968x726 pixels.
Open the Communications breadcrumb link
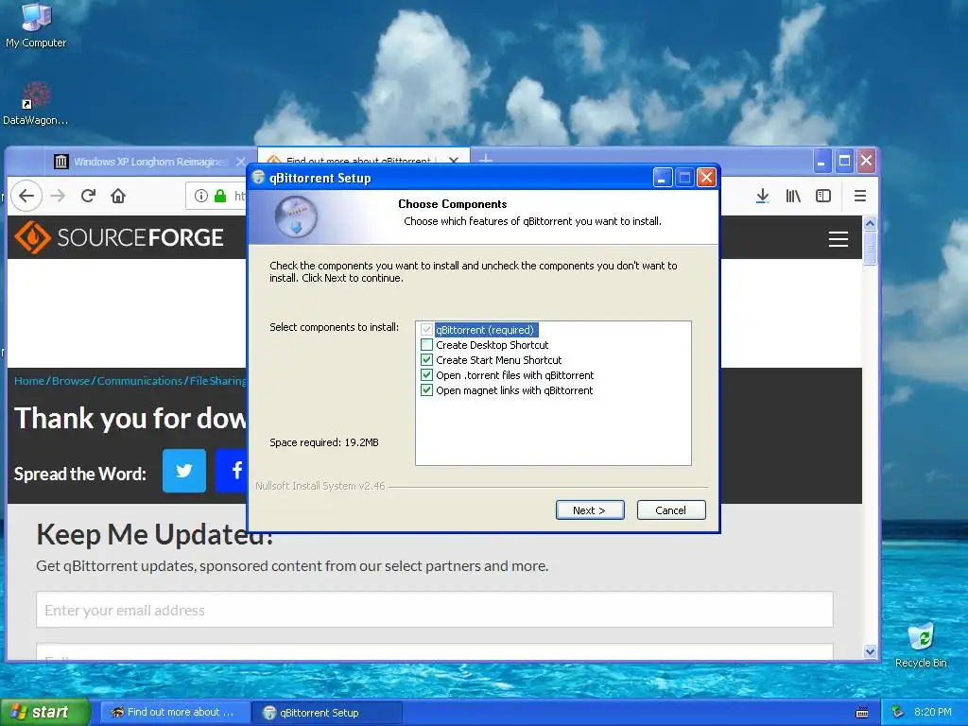coord(140,381)
